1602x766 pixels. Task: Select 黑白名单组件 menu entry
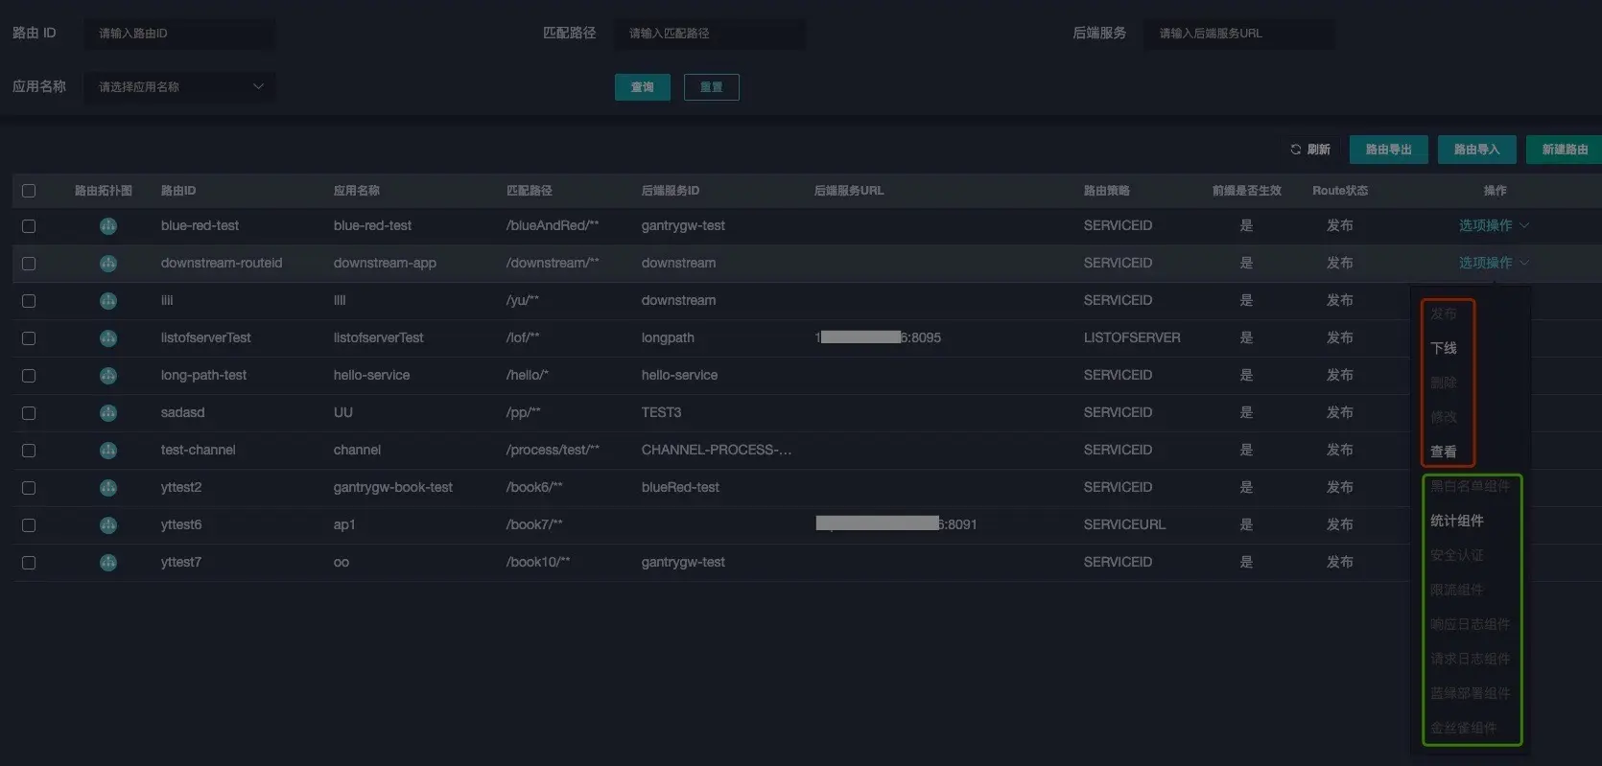(x=1471, y=486)
